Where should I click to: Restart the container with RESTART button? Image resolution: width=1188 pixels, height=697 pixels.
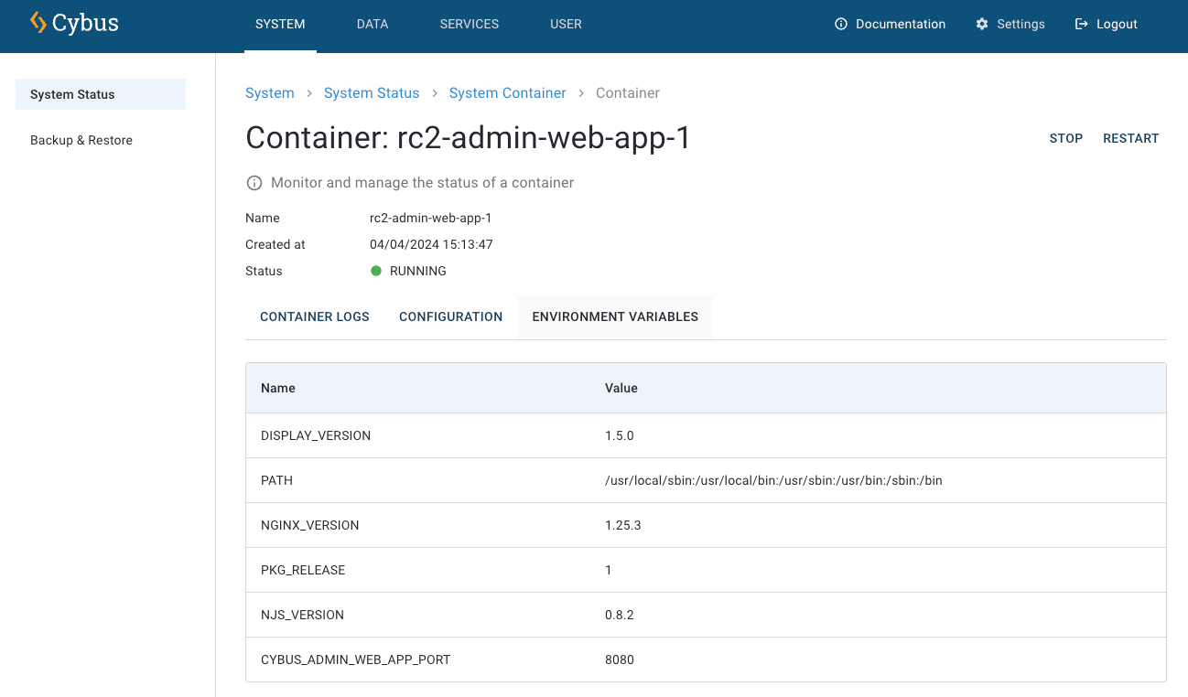[x=1130, y=139]
